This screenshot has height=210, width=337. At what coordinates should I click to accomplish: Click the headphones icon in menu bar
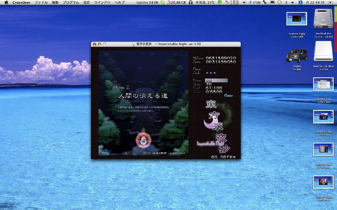click(x=190, y=3)
